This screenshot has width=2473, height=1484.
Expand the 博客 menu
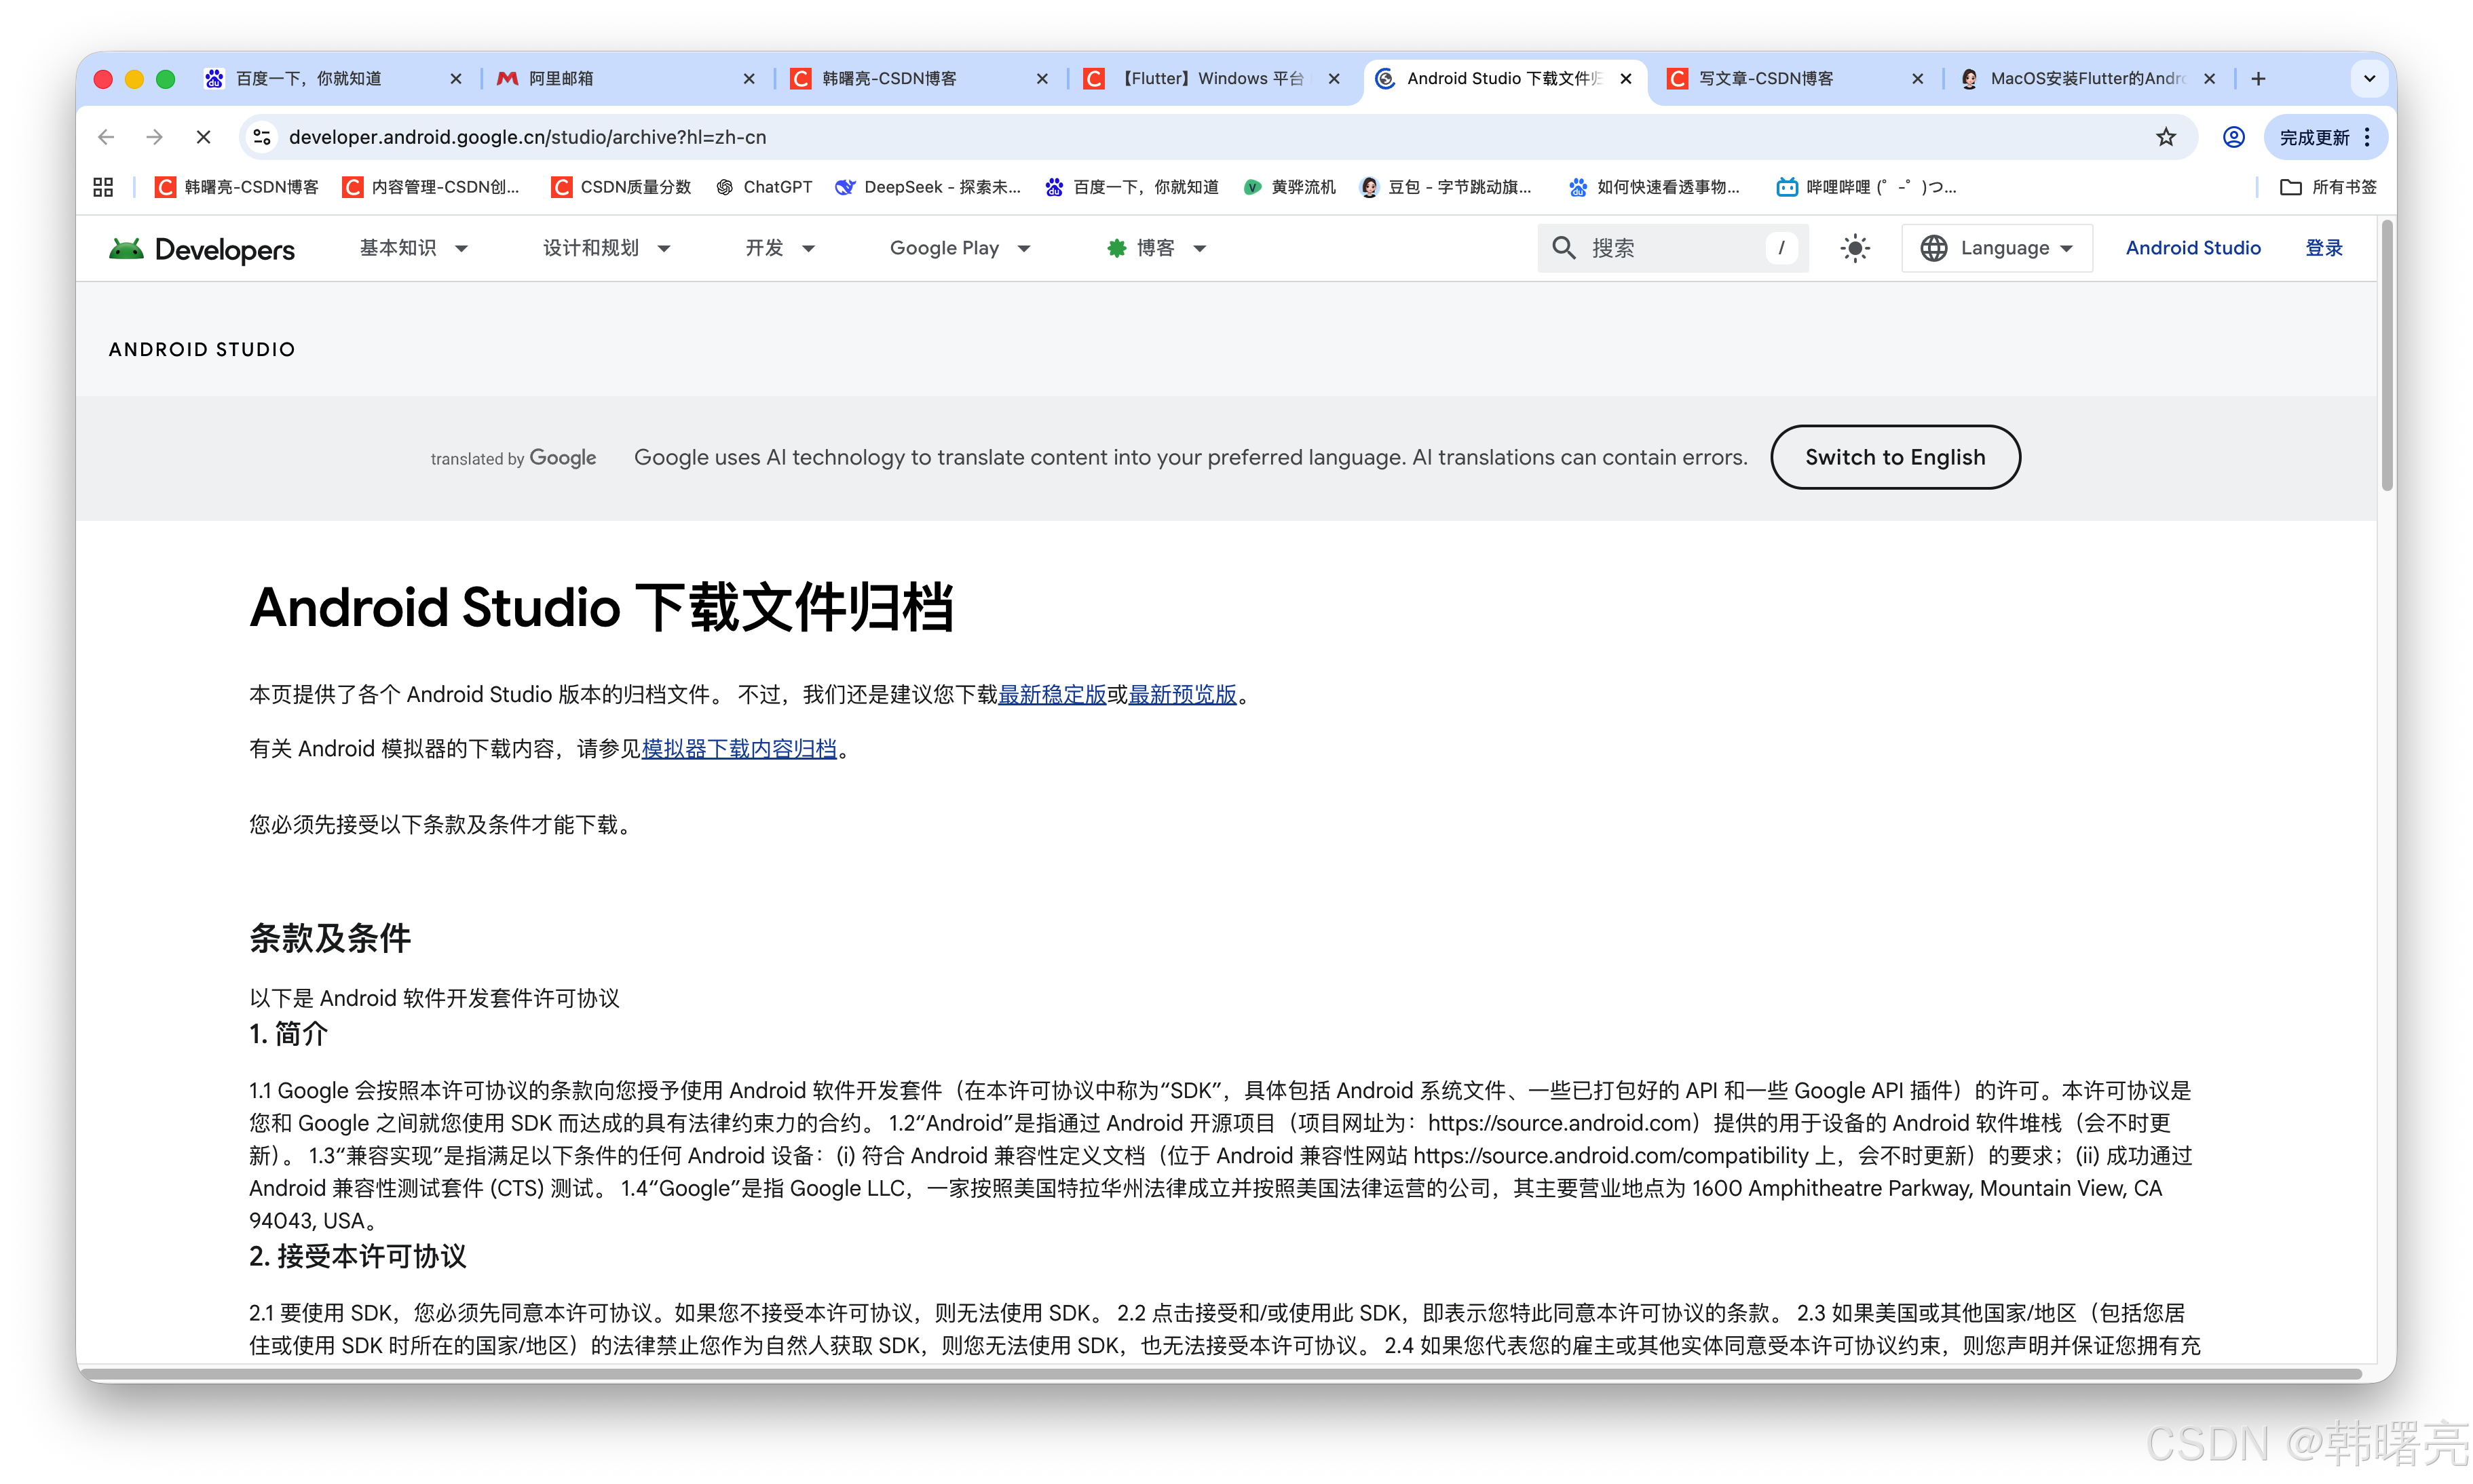1156,248
